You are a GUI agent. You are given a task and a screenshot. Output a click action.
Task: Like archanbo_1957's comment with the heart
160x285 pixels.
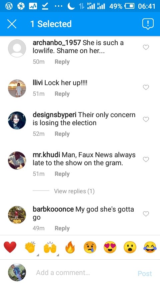146,47
